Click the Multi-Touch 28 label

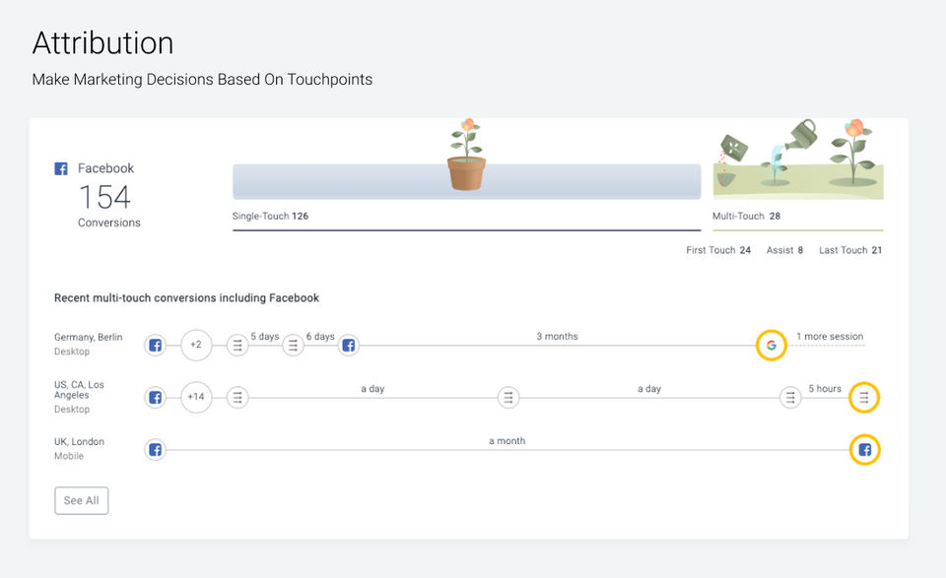(x=746, y=216)
